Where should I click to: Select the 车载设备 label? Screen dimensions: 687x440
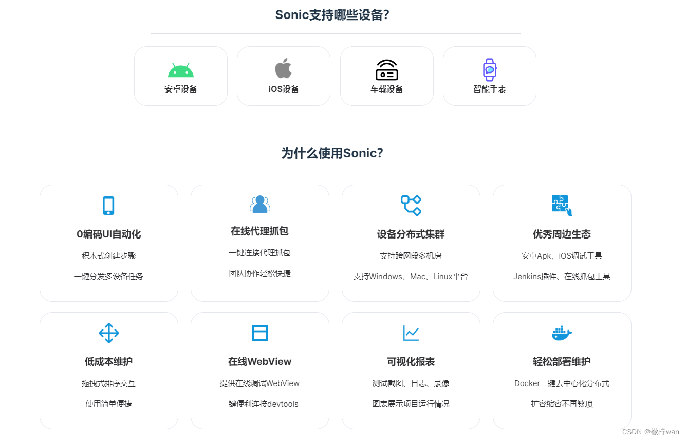click(x=387, y=89)
